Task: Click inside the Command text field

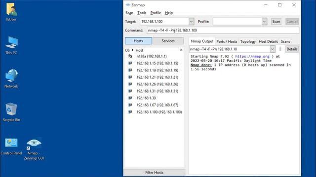Action: pos(223,30)
